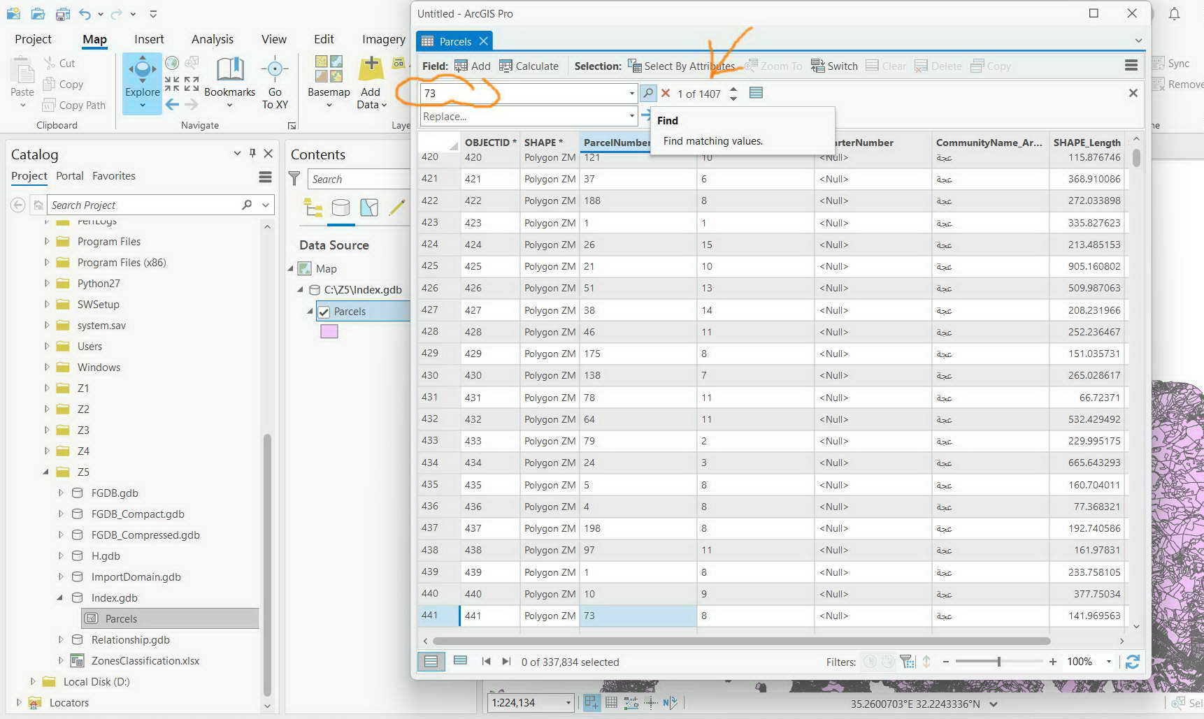Image resolution: width=1204 pixels, height=719 pixels.
Task: Refresh the attribute table
Action: (x=1132, y=661)
